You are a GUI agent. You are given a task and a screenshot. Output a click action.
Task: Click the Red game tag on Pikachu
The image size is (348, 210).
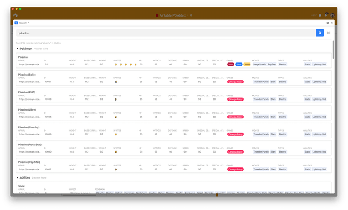[231, 65]
